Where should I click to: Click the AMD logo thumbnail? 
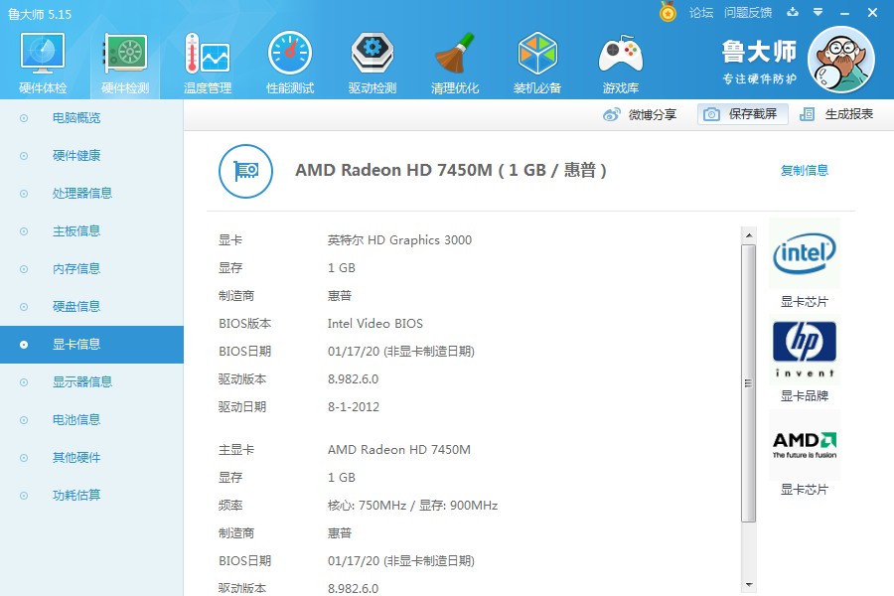[x=805, y=445]
